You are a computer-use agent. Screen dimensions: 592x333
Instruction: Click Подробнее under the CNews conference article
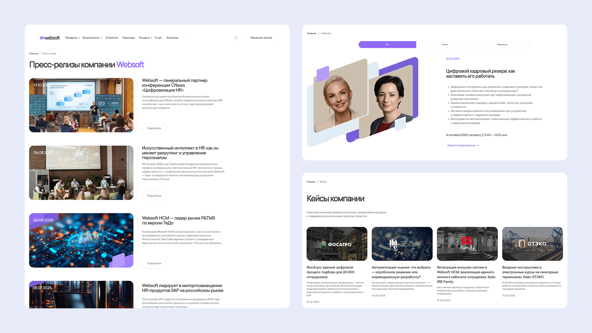154,128
